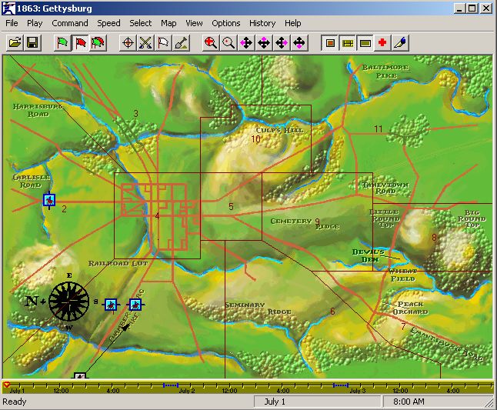
Task: Click the blue quill pen icon at toolbar end
Action: (400, 43)
